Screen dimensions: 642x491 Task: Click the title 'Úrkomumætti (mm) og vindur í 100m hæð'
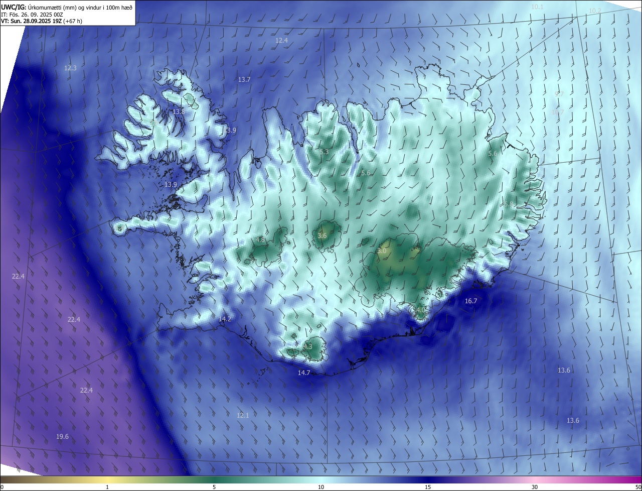coord(80,7)
